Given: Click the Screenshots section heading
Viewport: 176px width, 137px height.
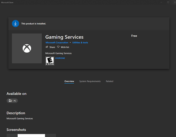Looking at the screenshot, I should (16, 130).
